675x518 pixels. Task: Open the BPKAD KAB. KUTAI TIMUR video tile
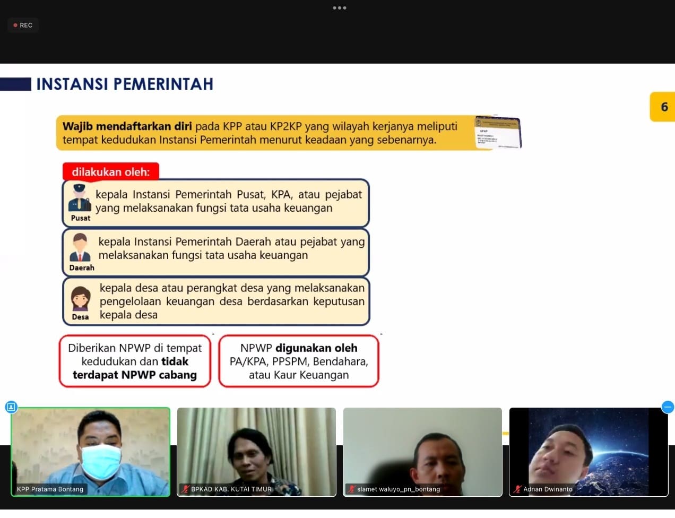pos(256,451)
